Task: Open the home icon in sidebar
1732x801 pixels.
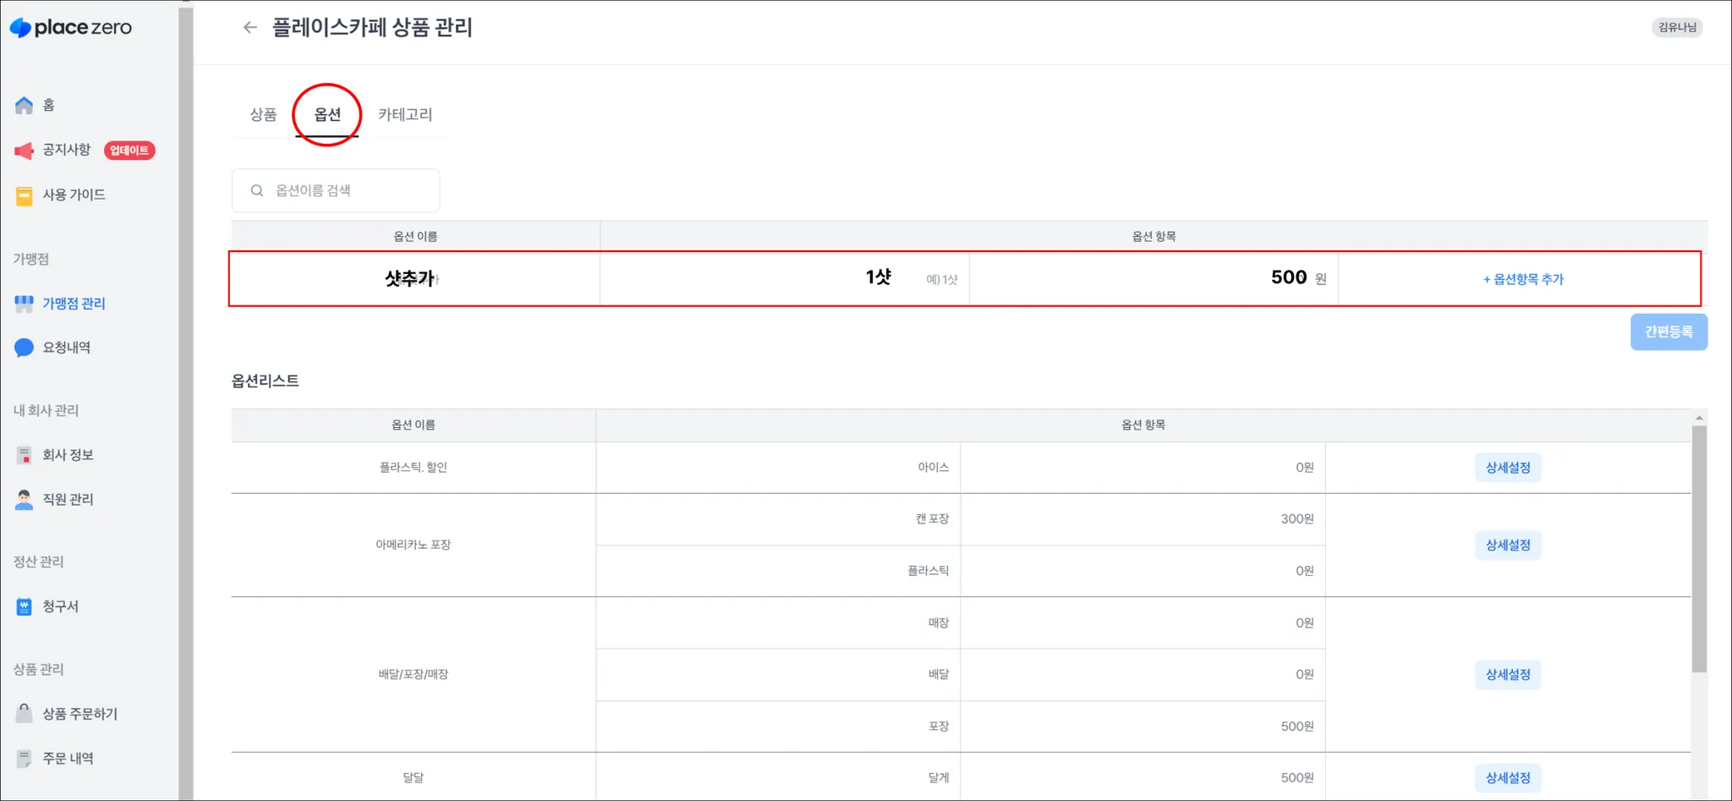Action: [25, 106]
